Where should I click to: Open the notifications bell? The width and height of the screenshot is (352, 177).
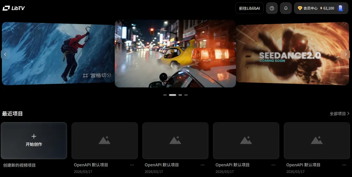click(286, 8)
